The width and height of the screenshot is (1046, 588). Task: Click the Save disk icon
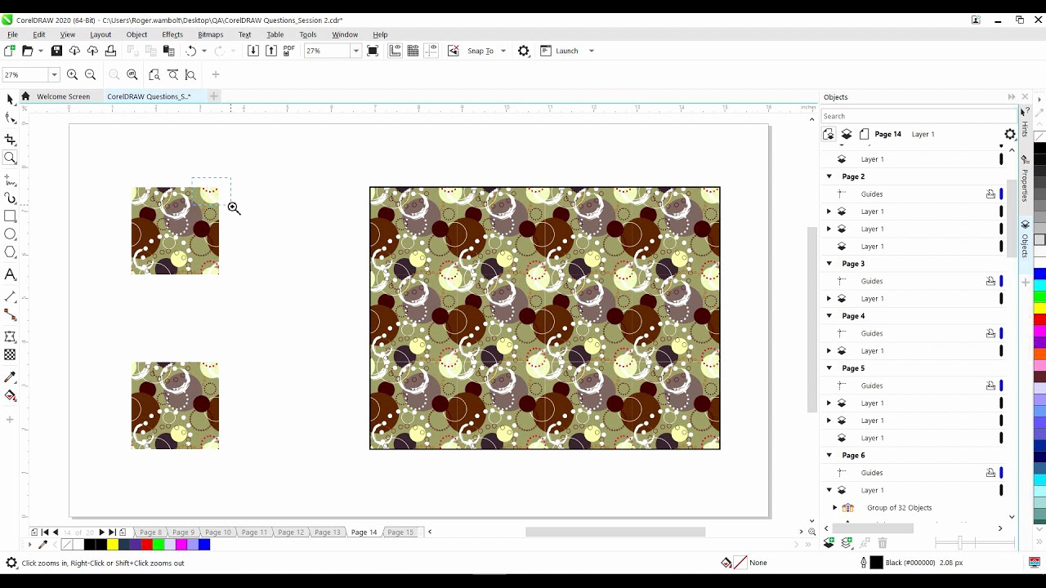[56, 51]
